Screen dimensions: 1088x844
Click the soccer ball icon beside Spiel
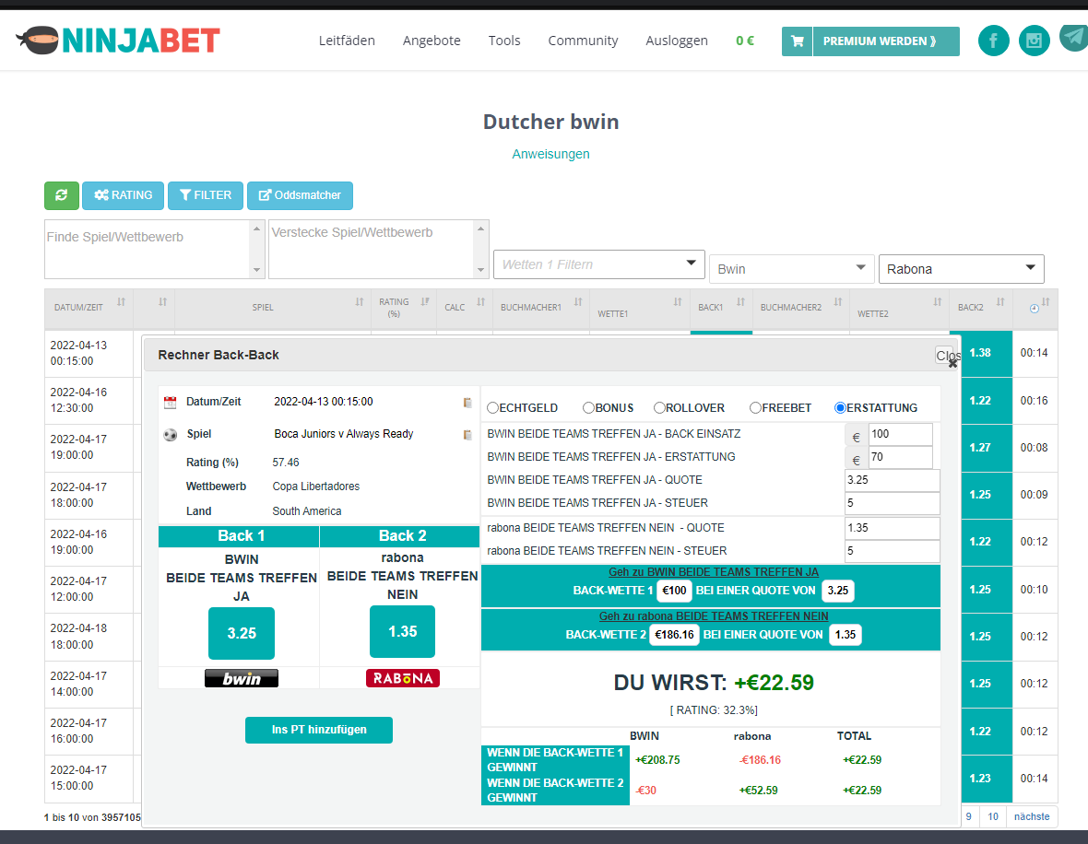(x=170, y=435)
